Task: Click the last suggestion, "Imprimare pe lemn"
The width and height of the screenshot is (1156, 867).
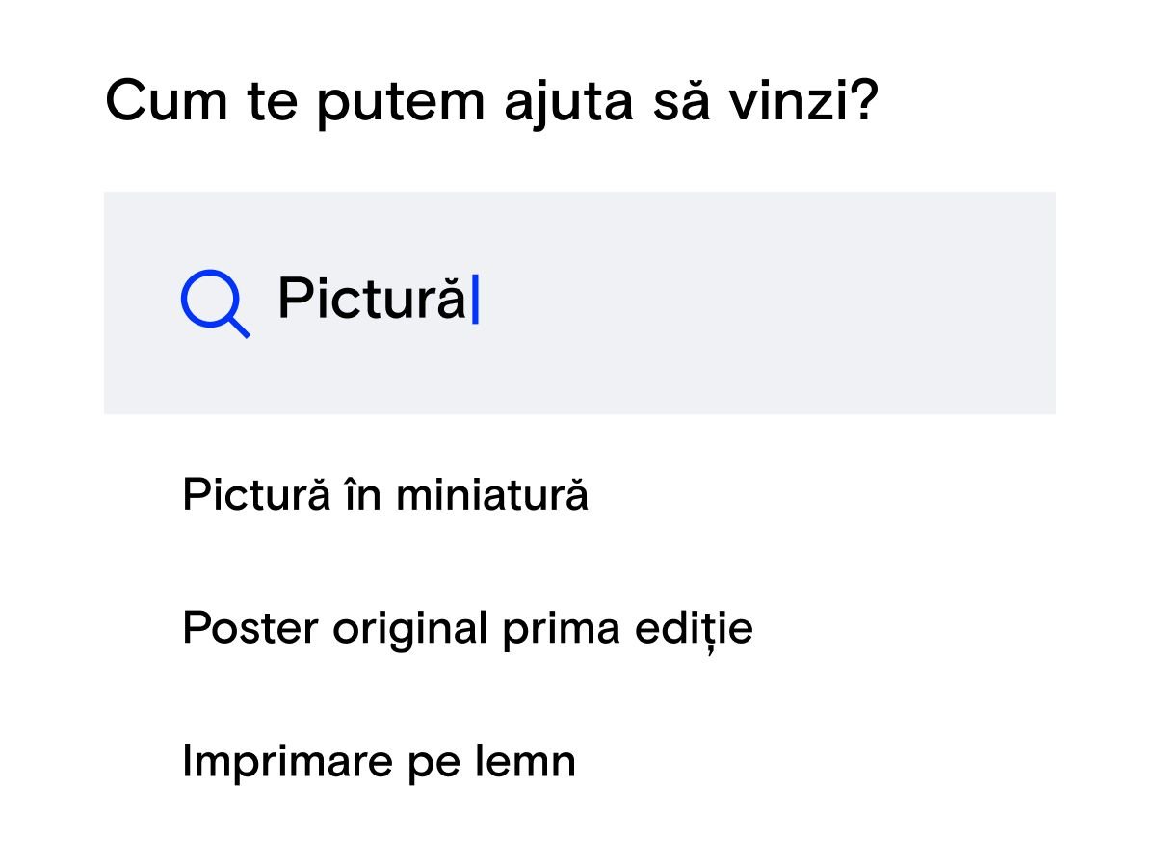Action: (379, 762)
